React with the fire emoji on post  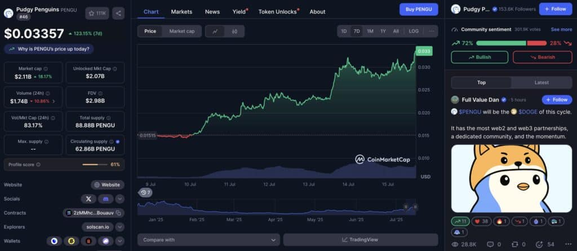[501, 222]
